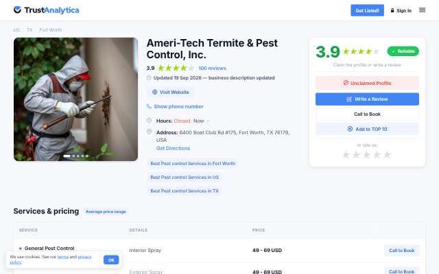439x274 pixels.
Task: Open the hamburger menu icon
Action: point(422,10)
